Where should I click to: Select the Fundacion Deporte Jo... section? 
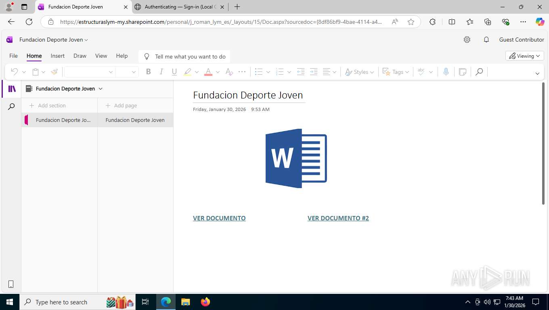pyautogui.click(x=59, y=120)
